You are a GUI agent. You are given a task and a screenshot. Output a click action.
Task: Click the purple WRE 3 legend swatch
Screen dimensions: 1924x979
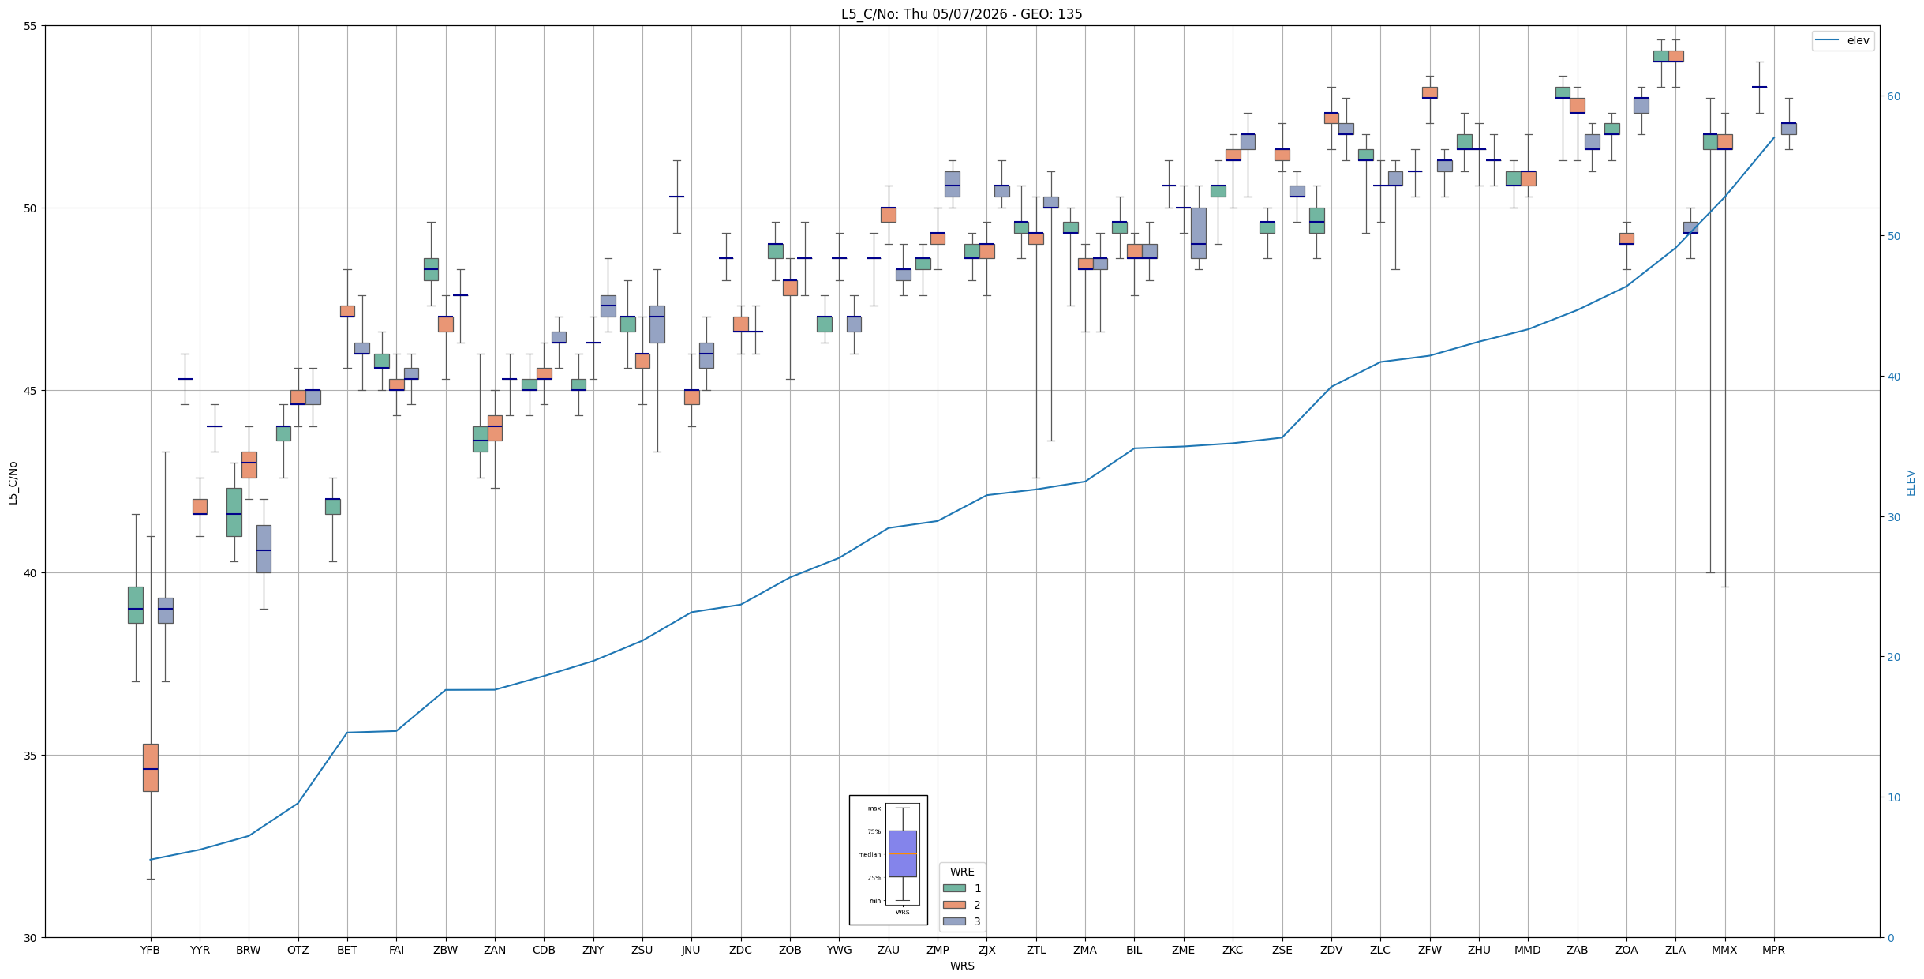pyautogui.click(x=954, y=921)
